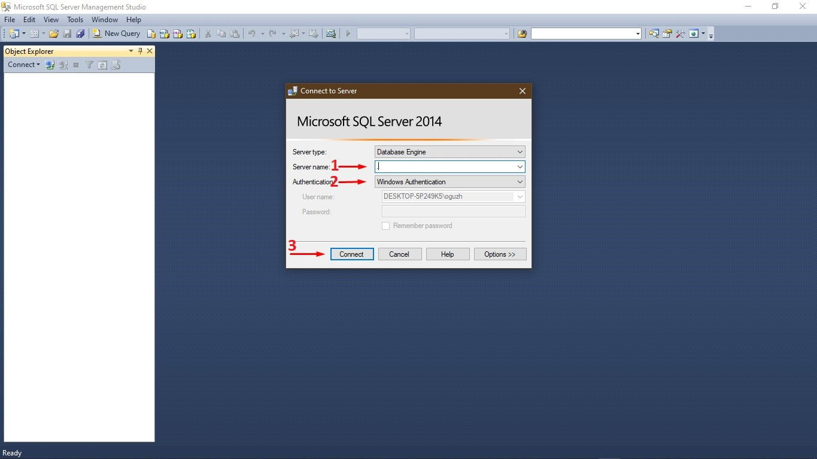Viewport: 817px width, 459px height.
Task: Click the Undo arrow icon
Action: pyautogui.click(x=252, y=34)
